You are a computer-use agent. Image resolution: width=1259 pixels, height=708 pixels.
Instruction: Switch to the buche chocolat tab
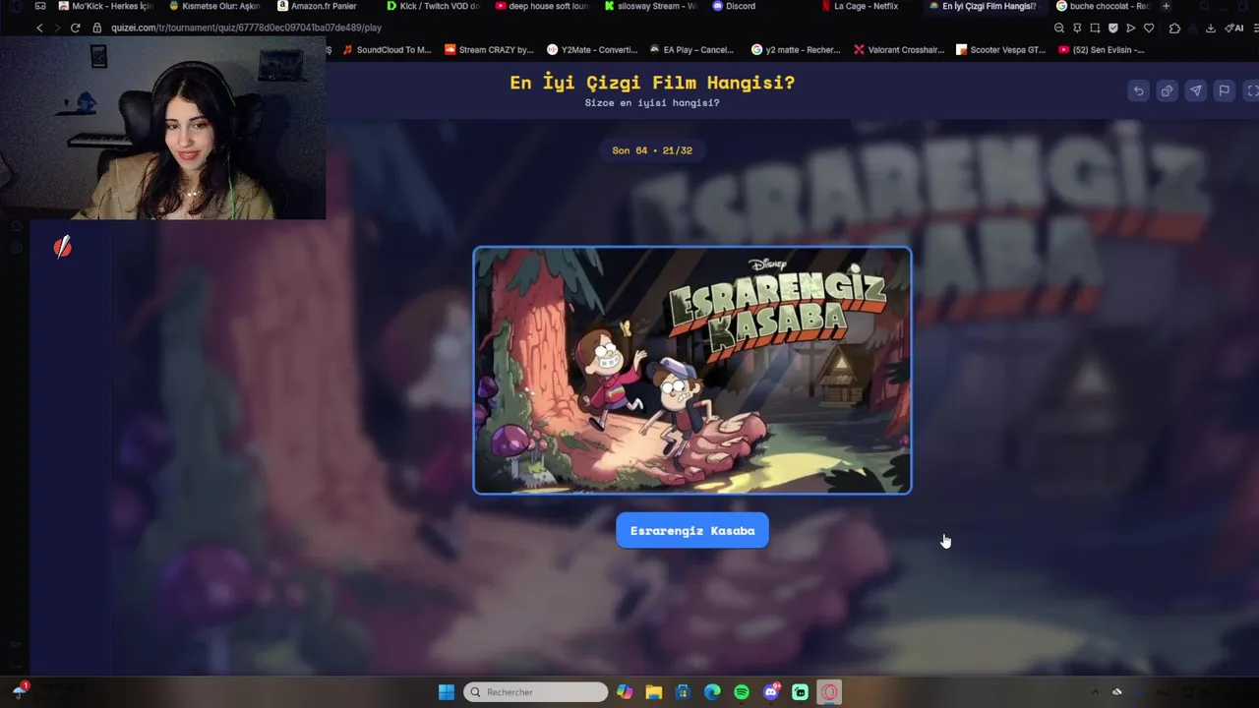coord(1102,6)
